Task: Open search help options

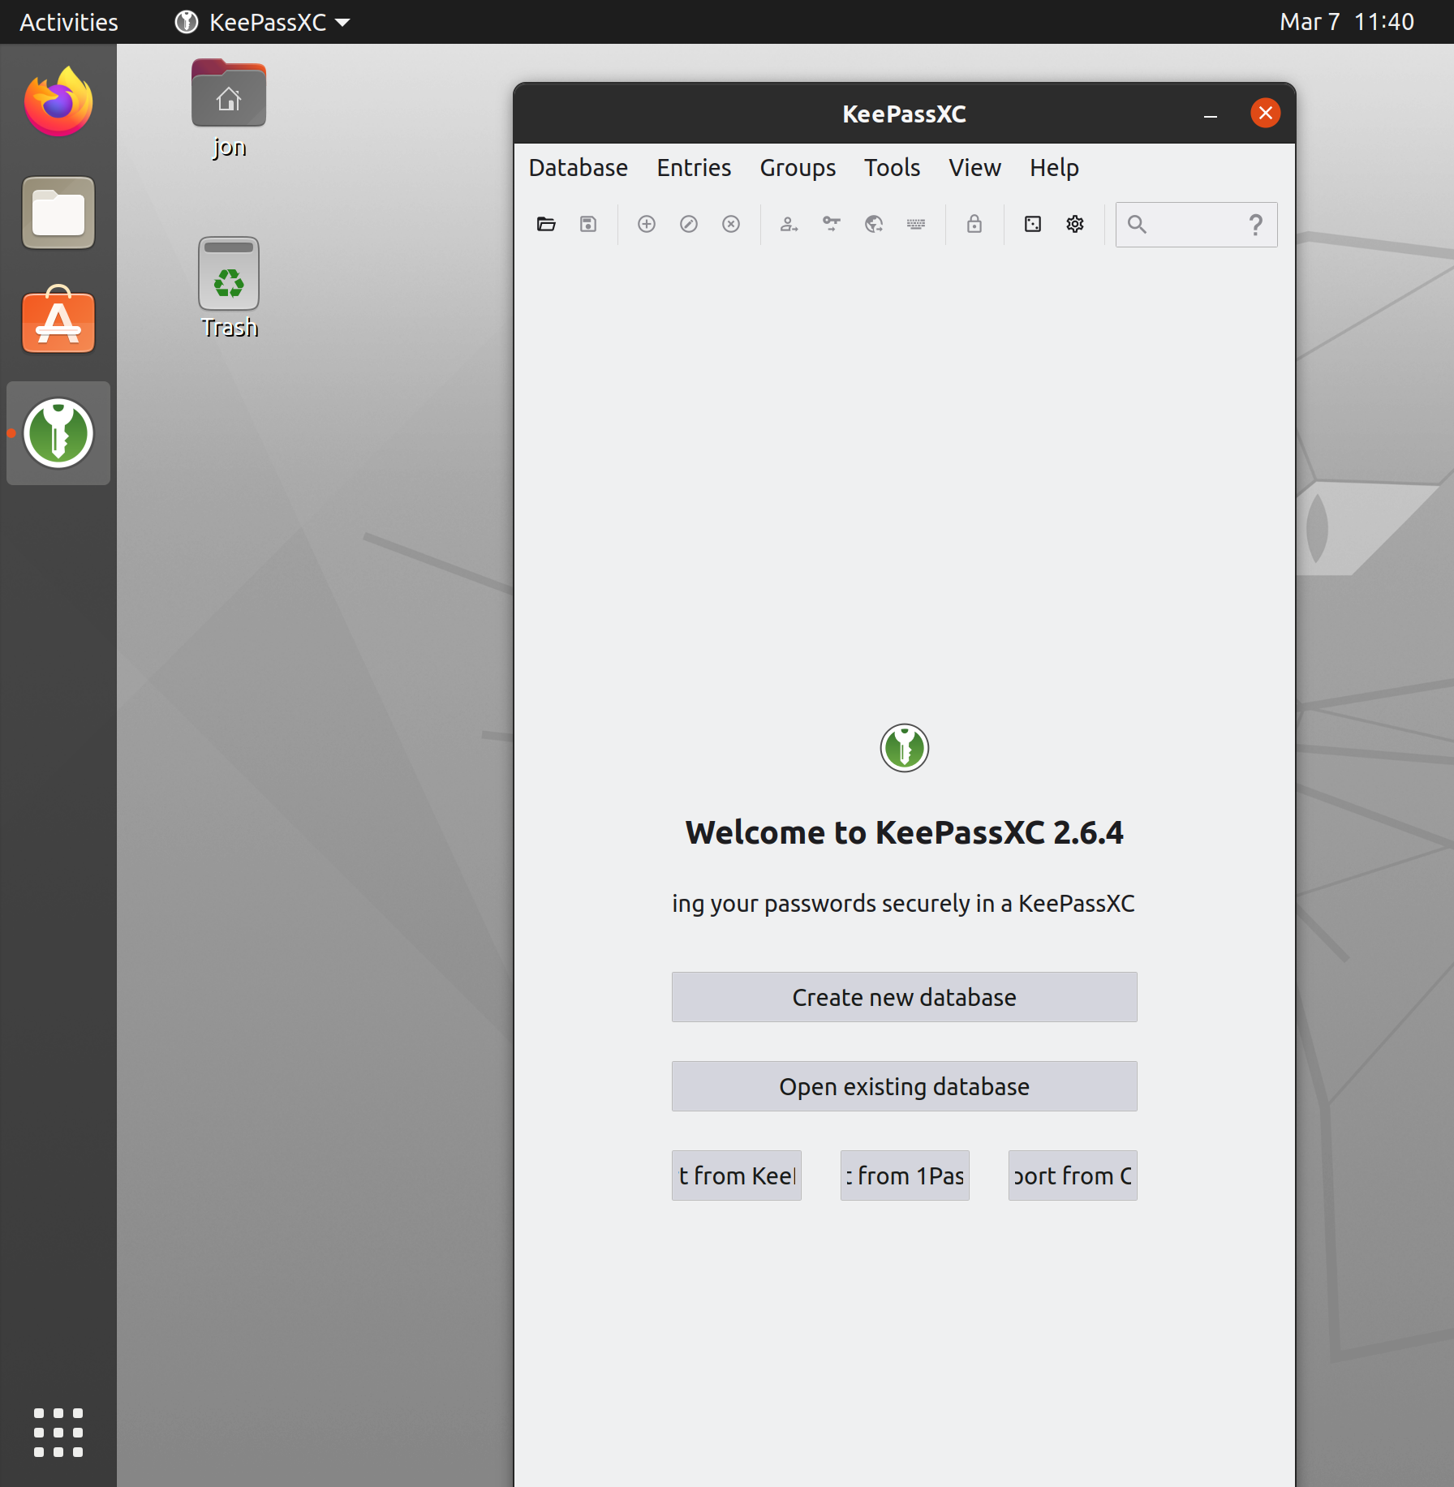Action: click(x=1255, y=224)
